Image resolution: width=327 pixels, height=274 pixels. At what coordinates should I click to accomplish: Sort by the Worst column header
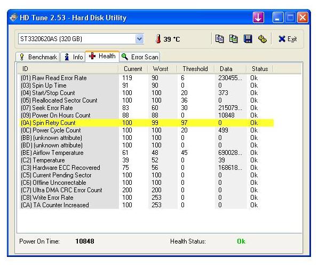coord(162,69)
